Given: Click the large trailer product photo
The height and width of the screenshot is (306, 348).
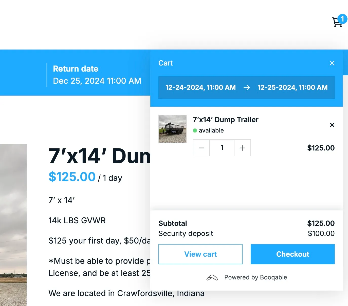Looking at the screenshot, I should point(13,225).
